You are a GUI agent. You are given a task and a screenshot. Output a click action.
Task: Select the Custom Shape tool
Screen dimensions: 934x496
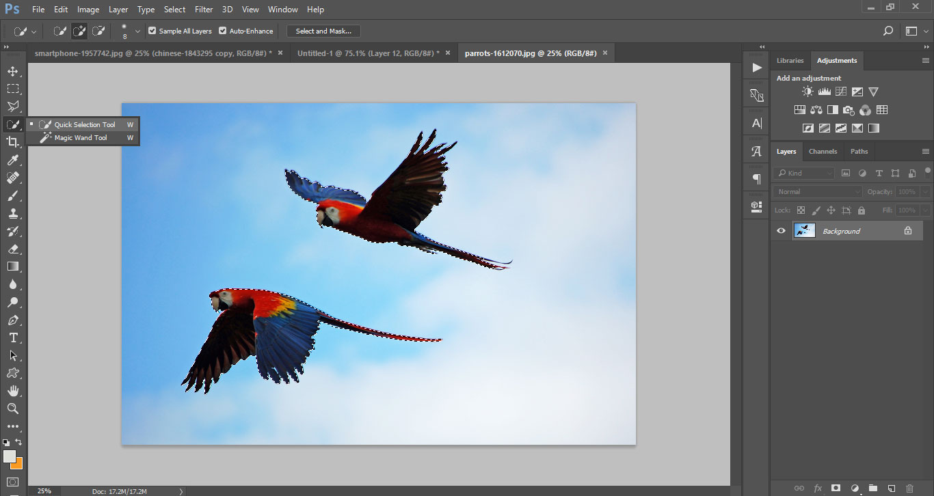(x=12, y=373)
